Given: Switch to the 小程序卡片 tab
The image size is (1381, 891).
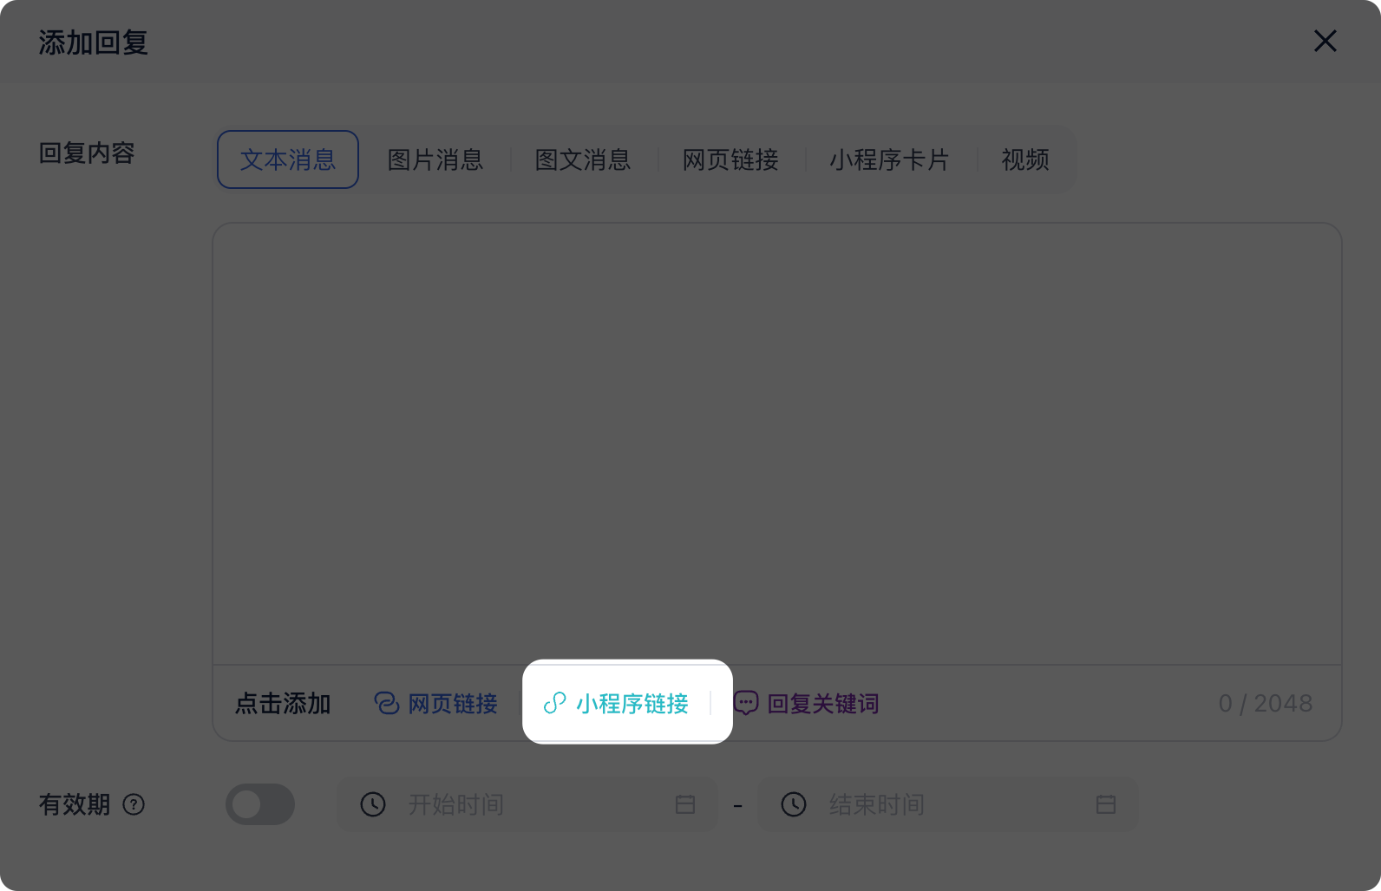Looking at the screenshot, I should (889, 159).
